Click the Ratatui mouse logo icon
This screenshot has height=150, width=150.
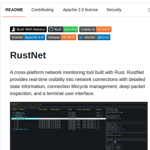tap(14, 29)
